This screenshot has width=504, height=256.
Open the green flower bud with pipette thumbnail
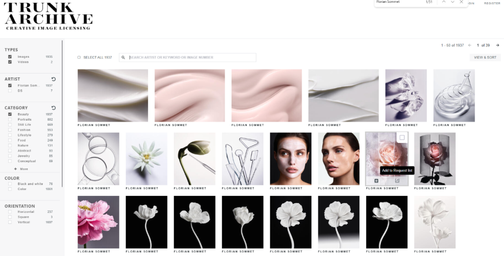(x=195, y=159)
